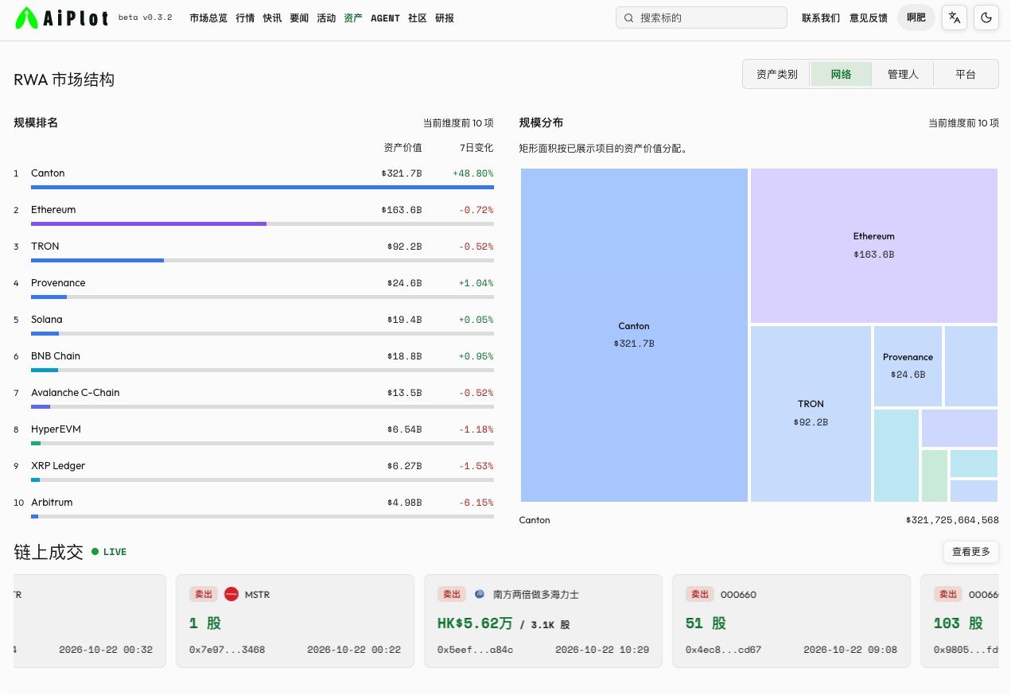The height and width of the screenshot is (695, 1011).
Task: Select the Ethereum ranking row name
Action: 53,210
